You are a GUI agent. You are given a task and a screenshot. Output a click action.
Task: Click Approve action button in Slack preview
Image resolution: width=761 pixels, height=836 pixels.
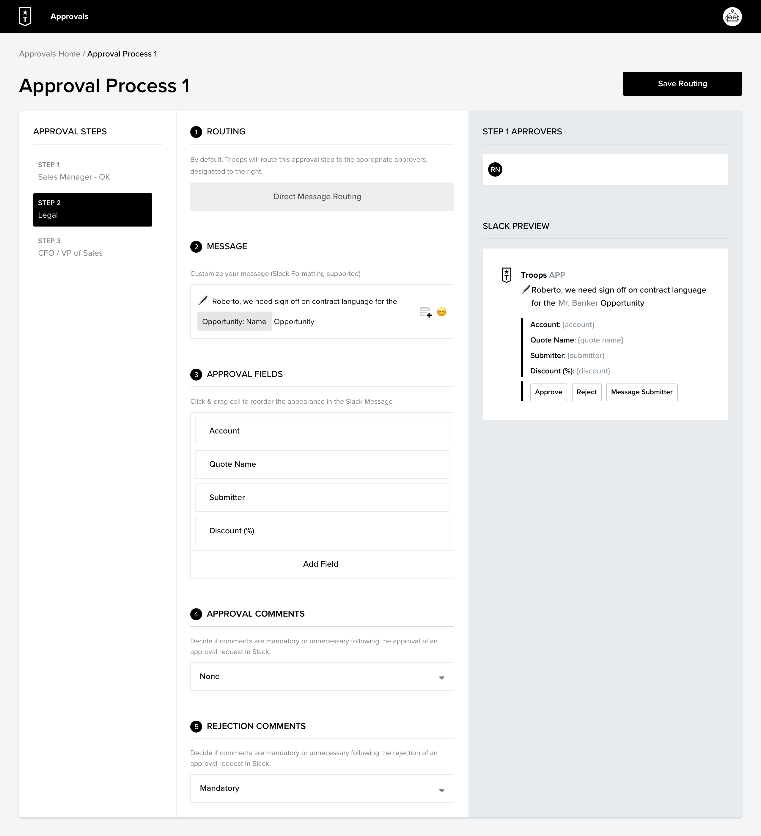coord(548,392)
